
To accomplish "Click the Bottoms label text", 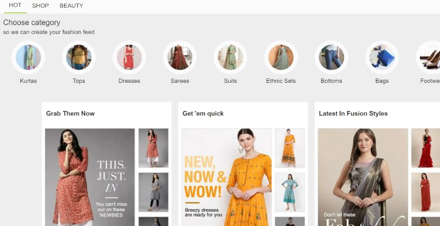I will pyautogui.click(x=331, y=81).
